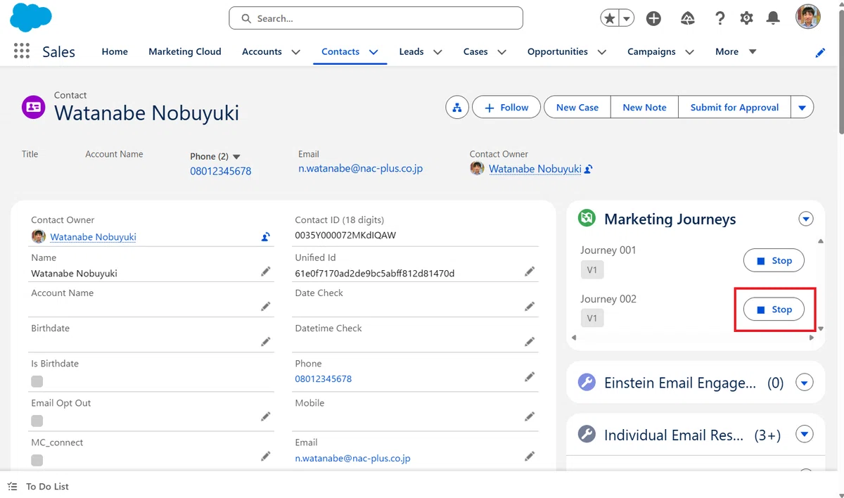844x498 pixels.
Task: Open the Favorites star icon
Action: click(609, 19)
